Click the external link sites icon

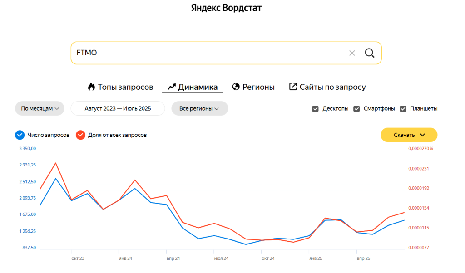click(x=293, y=87)
